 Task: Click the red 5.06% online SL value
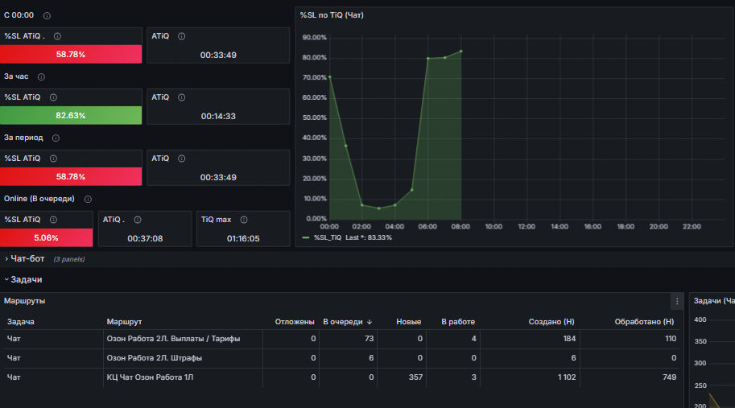47,237
